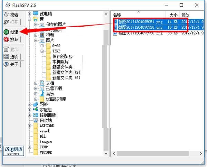Open 选项 options via its icon
This screenshot has height=167, width=207.
[6, 57]
